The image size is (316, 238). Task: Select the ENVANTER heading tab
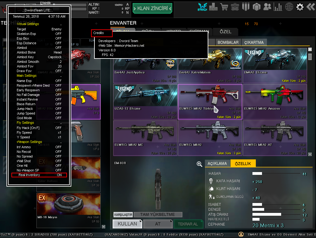pyautogui.click(x=123, y=23)
